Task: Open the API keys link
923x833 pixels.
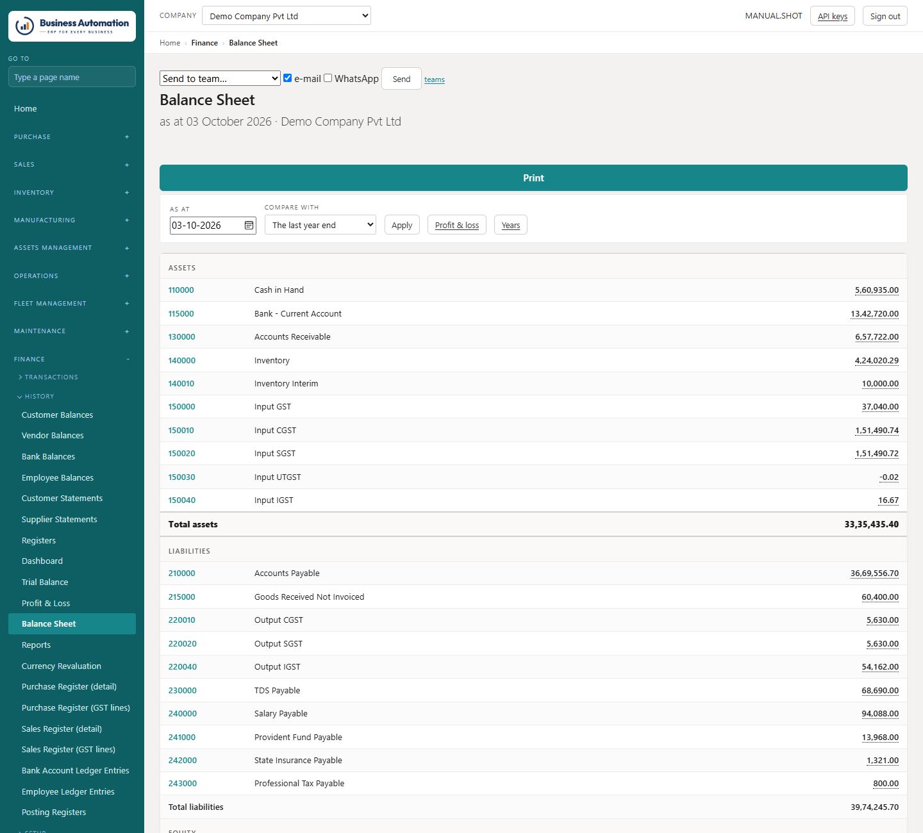Action: coord(833,16)
